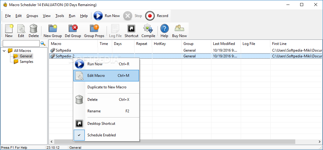Select the Samples group folder
Screen dimensions: 323x150
click(x=27, y=62)
